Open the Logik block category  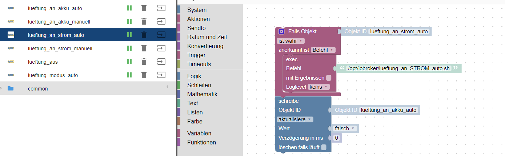click(194, 76)
